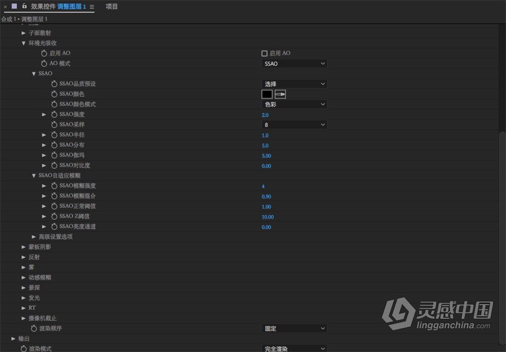
Task: Open 渲染顺序 固定 dropdown
Action: pos(294,328)
